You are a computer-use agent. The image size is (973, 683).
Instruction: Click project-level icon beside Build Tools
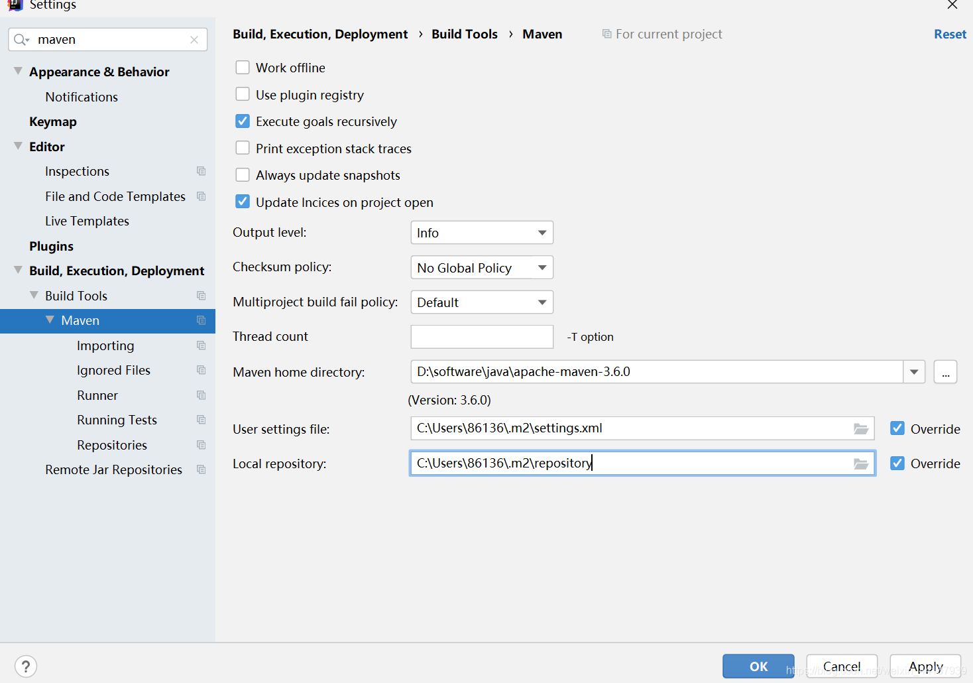click(x=201, y=296)
